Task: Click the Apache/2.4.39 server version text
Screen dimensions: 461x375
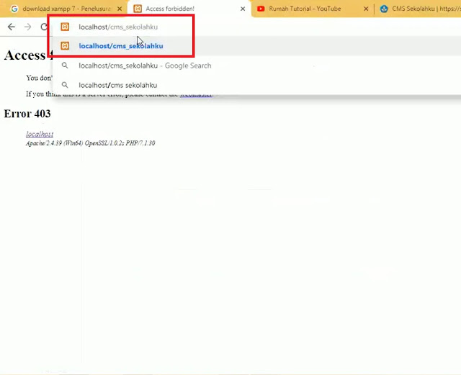Action: 91,143
